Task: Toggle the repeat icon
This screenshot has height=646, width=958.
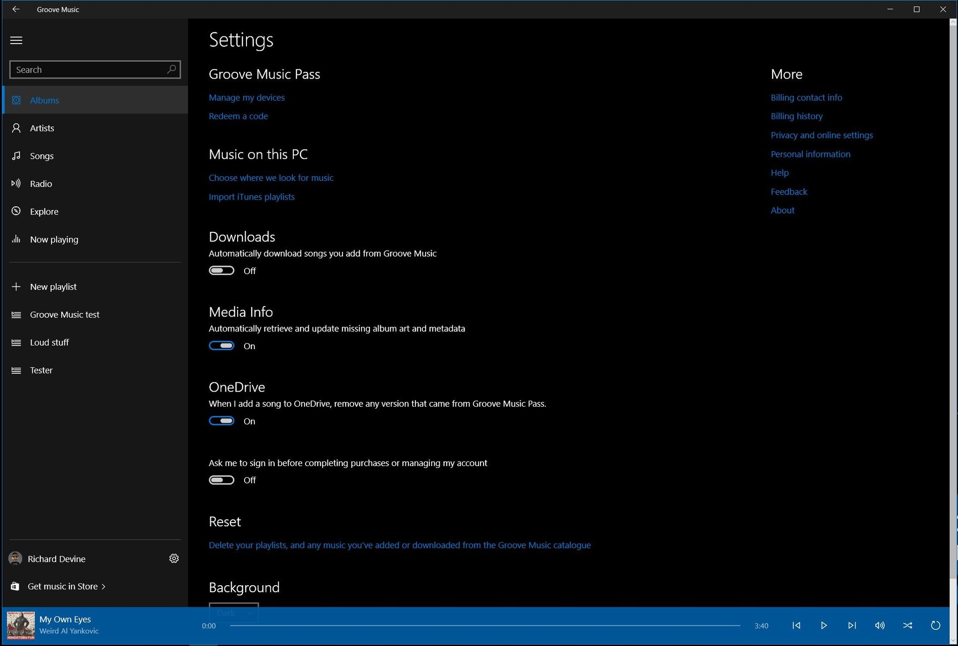Action: tap(935, 625)
